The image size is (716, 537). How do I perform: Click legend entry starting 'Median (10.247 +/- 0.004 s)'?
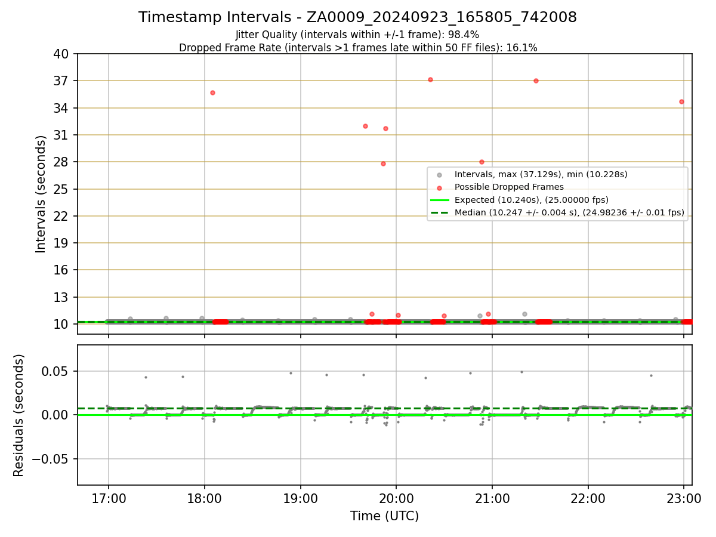[x=569, y=212]
